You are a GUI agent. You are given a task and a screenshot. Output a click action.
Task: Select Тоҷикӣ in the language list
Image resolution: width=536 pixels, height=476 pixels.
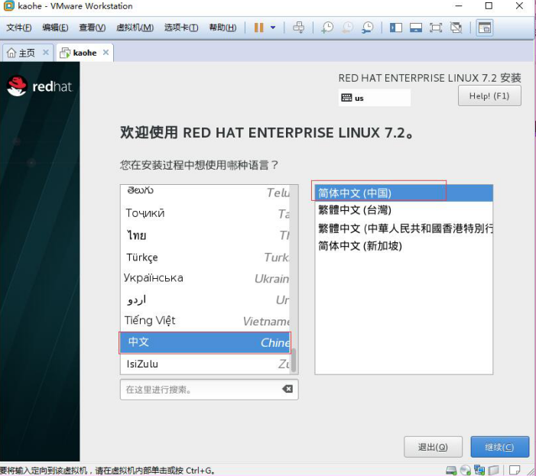pos(205,213)
